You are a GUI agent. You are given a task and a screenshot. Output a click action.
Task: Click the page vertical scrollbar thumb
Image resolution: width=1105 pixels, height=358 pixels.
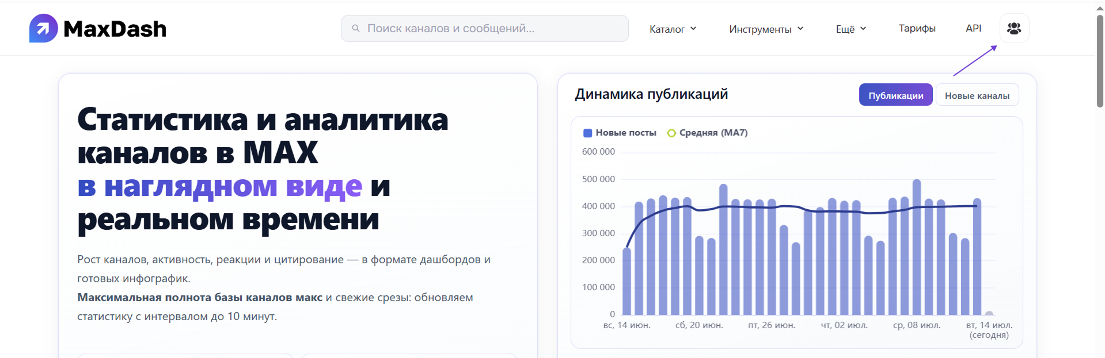[1100, 60]
